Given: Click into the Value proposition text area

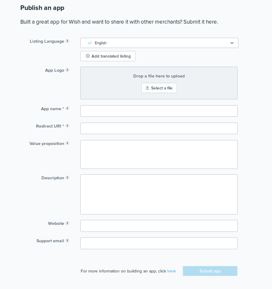Looking at the screenshot, I should pos(159,154).
